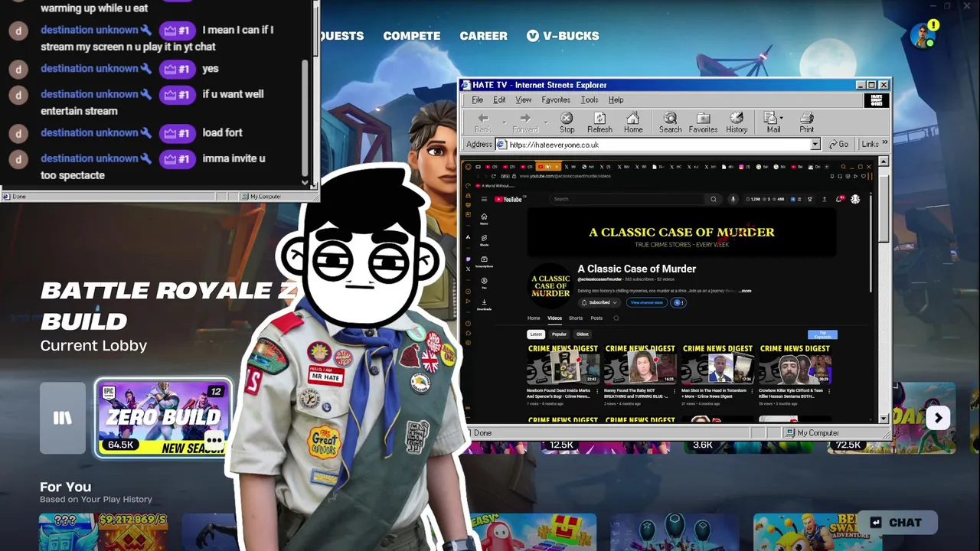Click the greyed Back arrow icon
980x551 pixels.
point(483,118)
